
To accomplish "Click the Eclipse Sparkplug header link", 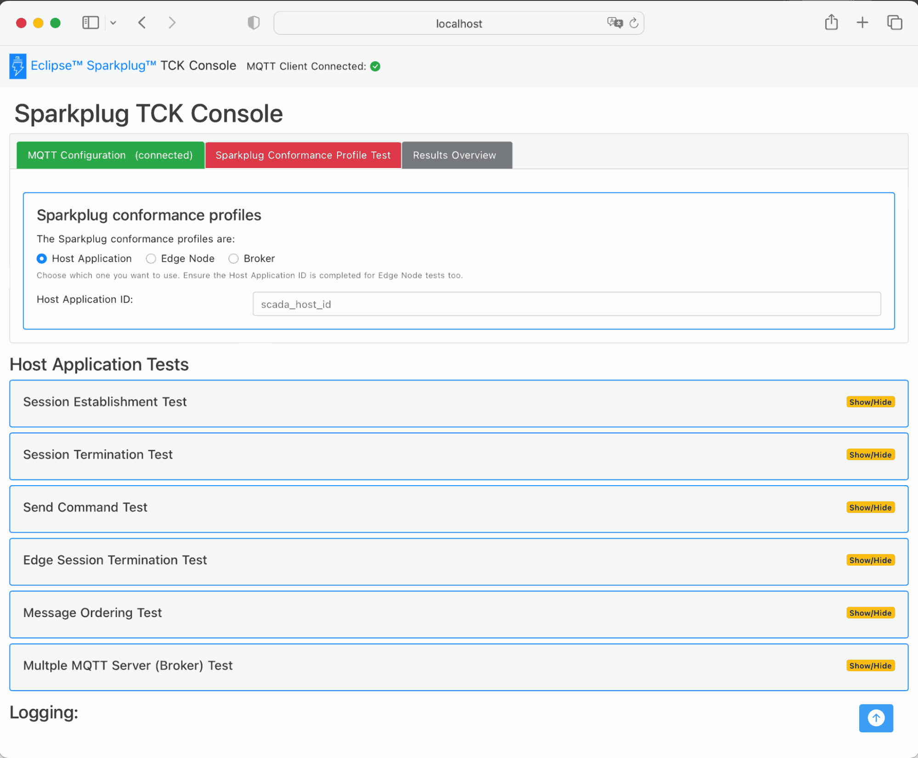I will tap(94, 66).
